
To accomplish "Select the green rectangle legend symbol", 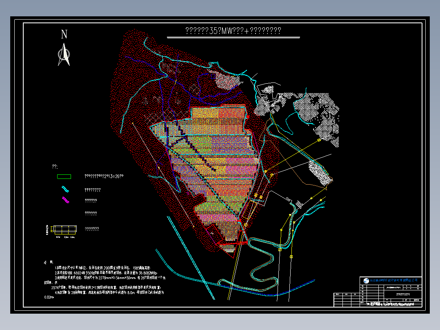I will (x=64, y=177).
